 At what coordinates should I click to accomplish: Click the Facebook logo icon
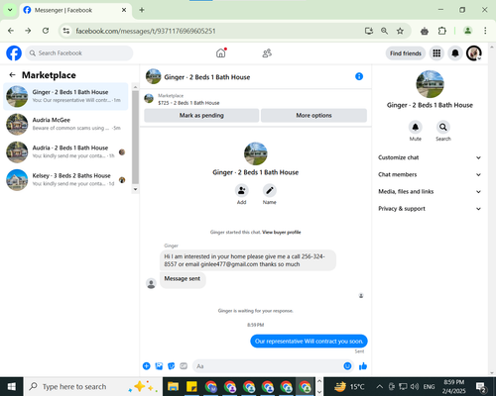click(x=14, y=53)
